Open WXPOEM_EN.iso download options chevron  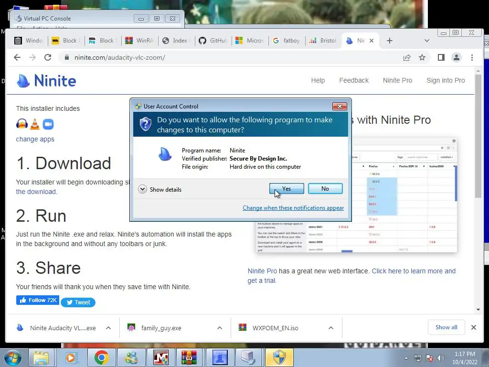tap(331, 328)
